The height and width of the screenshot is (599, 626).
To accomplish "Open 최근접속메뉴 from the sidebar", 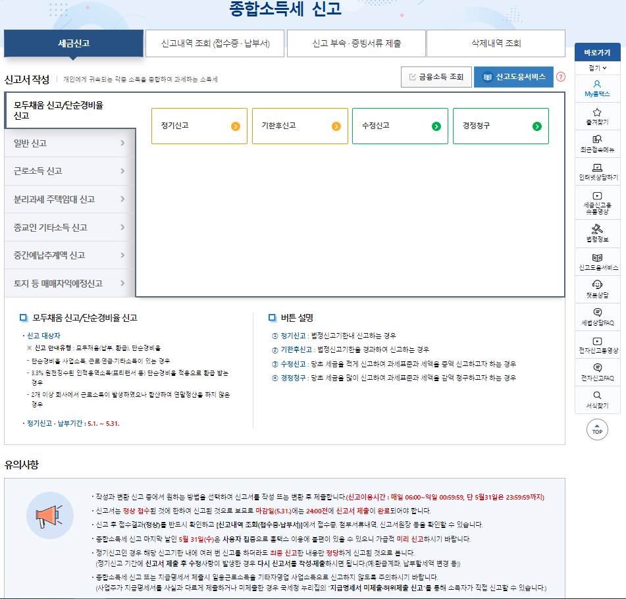I will [597, 143].
